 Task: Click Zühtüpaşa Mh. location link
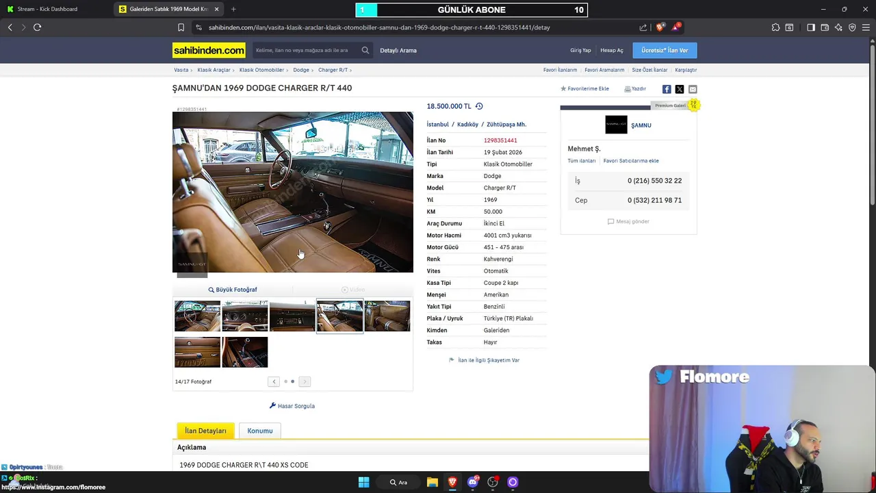pos(506,125)
